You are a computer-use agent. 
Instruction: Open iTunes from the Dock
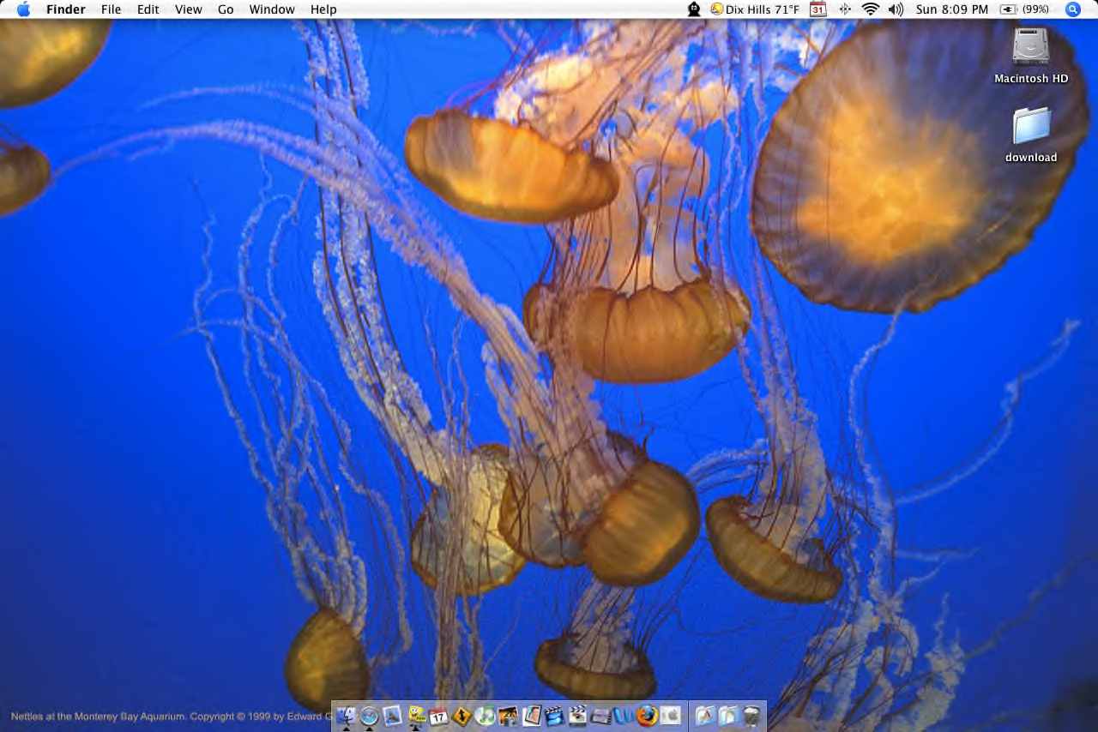pos(486,716)
